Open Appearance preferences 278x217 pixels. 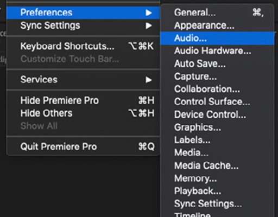[217, 25]
